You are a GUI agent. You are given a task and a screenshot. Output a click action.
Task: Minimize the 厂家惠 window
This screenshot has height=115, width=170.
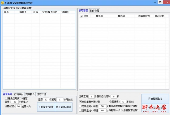[155, 2]
